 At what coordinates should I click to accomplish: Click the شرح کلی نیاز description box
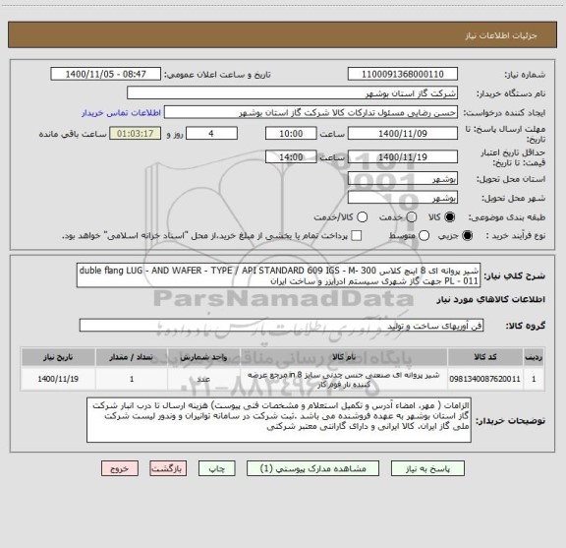(279, 275)
